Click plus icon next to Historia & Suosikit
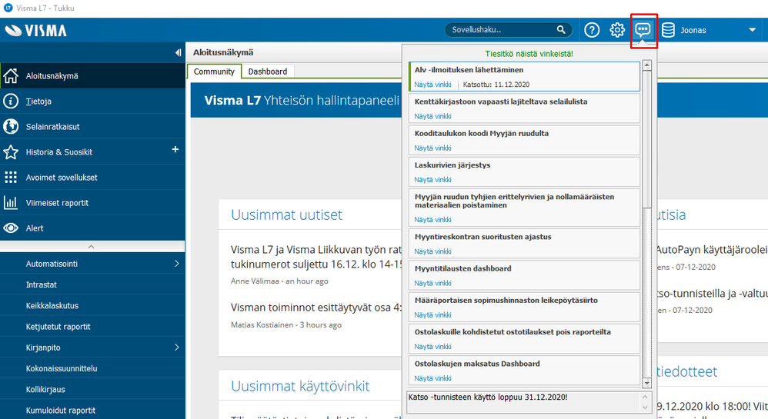The width and height of the screenshot is (768, 419). 175,149
